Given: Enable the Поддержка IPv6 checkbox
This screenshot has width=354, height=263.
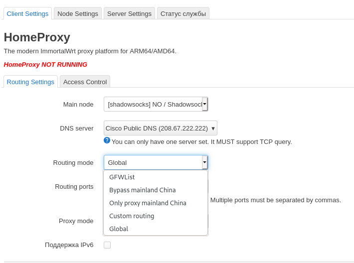Looking at the screenshot, I should coord(107,245).
